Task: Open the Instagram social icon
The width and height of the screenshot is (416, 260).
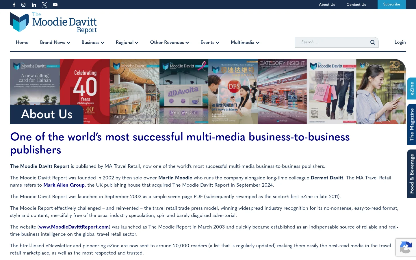Action: 23,5
